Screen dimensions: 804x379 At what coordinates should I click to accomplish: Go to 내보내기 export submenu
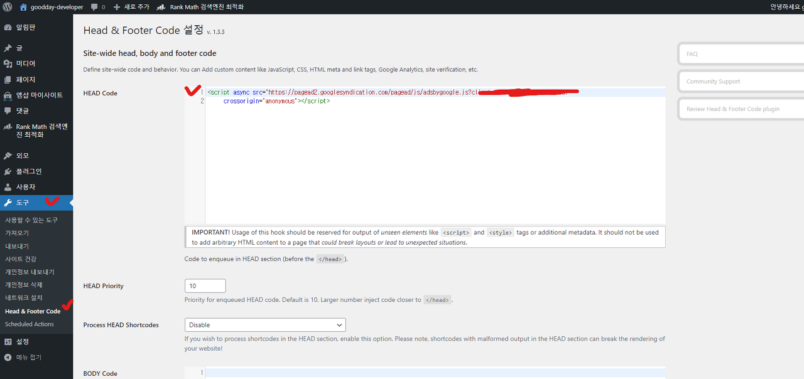pyautogui.click(x=17, y=246)
